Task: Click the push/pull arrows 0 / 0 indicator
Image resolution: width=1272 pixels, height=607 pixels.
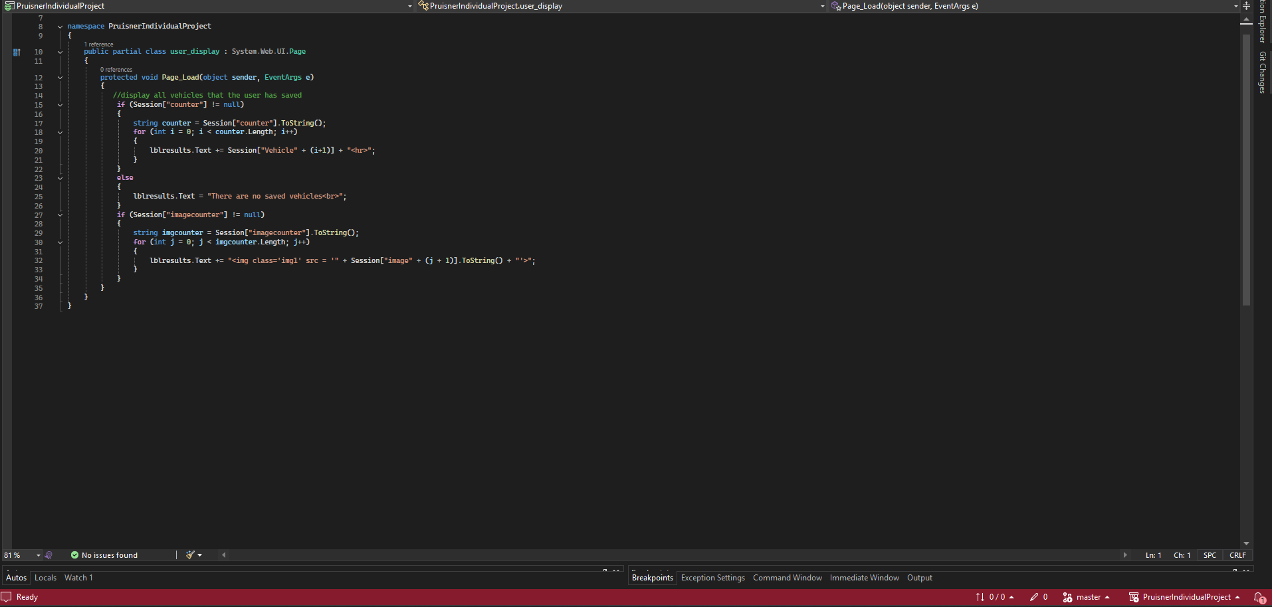Action: click(x=995, y=597)
